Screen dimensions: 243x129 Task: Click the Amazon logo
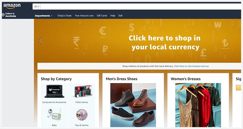12,6
